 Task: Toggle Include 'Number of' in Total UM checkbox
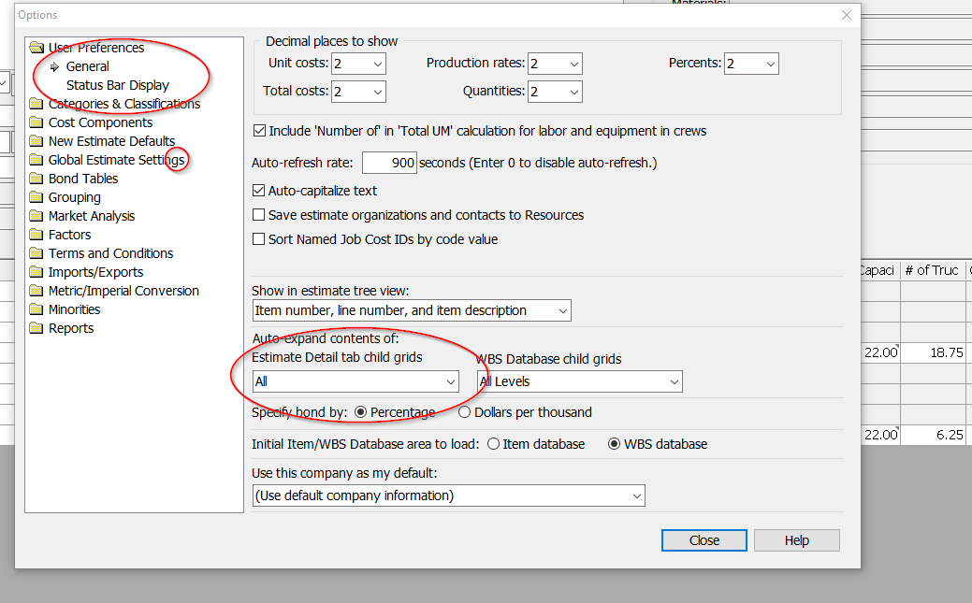click(x=259, y=131)
